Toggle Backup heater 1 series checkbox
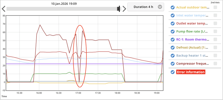 coord(173,56)
